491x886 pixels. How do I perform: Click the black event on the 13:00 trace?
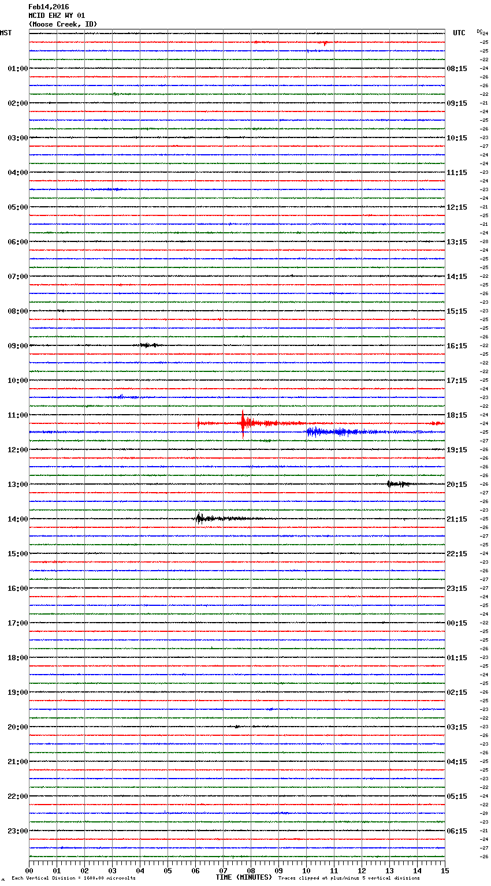coord(397,484)
